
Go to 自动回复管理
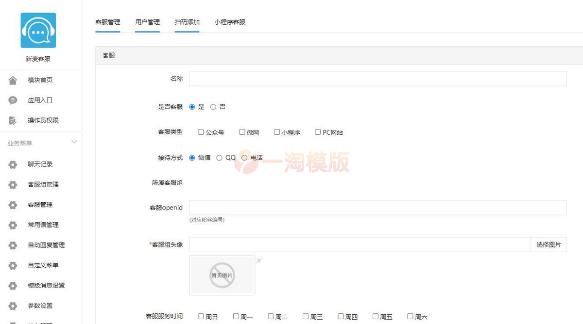pyautogui.click(x=46, y=245)
